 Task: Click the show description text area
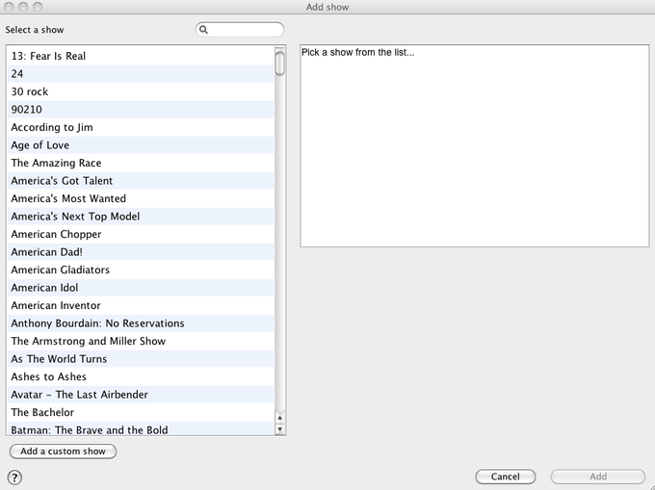(x=475, y=145)
